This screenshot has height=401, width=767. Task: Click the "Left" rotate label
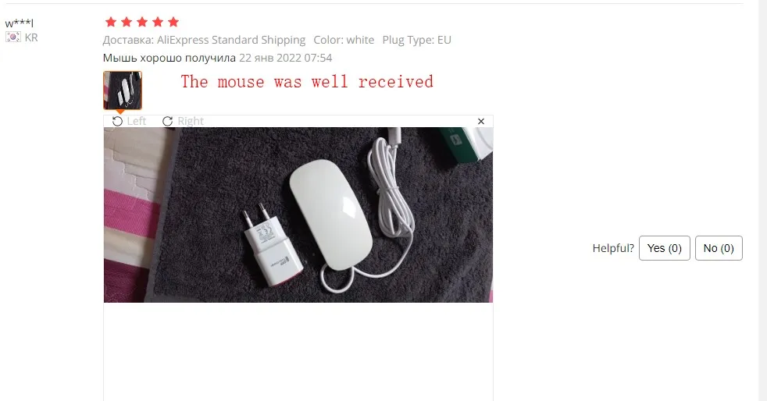click(137, 121)
